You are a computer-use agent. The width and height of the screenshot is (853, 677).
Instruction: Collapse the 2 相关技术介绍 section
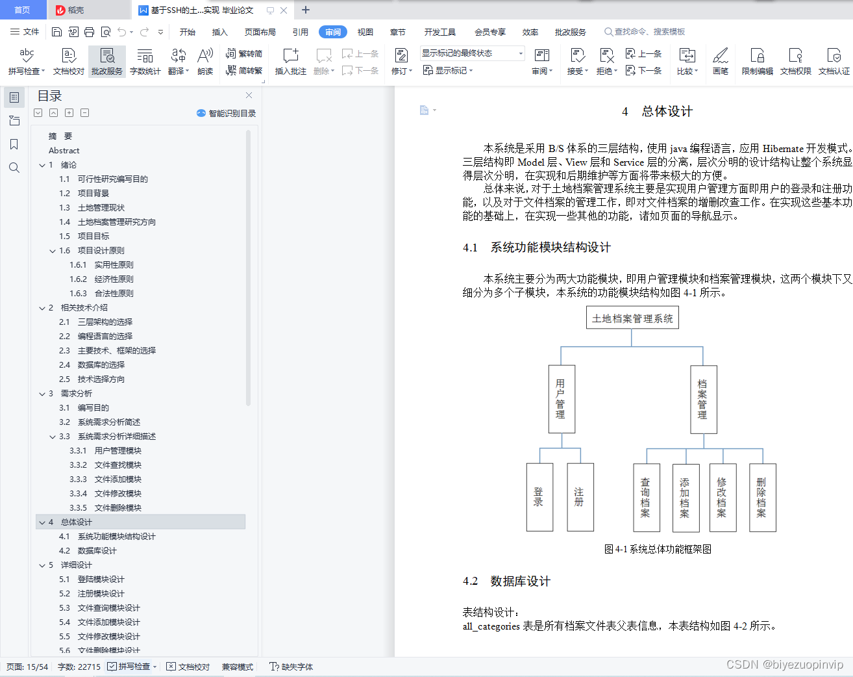[x=42, y=308]
